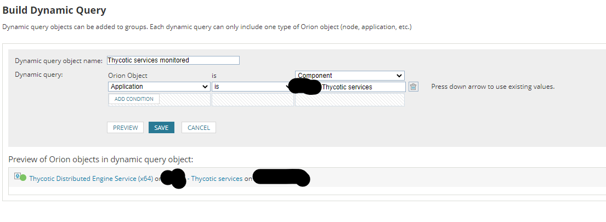Save the dynamic query
Screen dimensions: 606x222
pos(161,128)
